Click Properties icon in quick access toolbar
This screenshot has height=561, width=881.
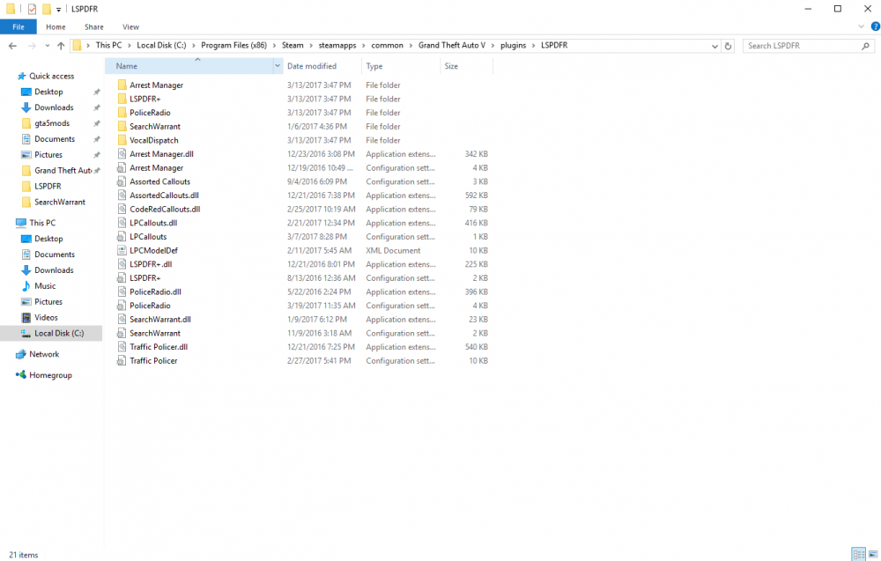[x=32, y=9]
